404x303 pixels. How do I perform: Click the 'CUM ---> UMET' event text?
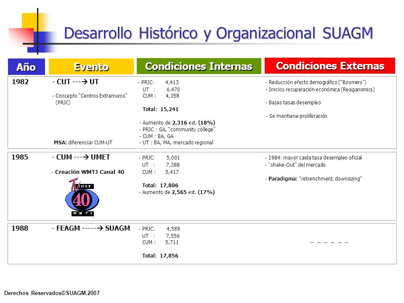(81, 157)
